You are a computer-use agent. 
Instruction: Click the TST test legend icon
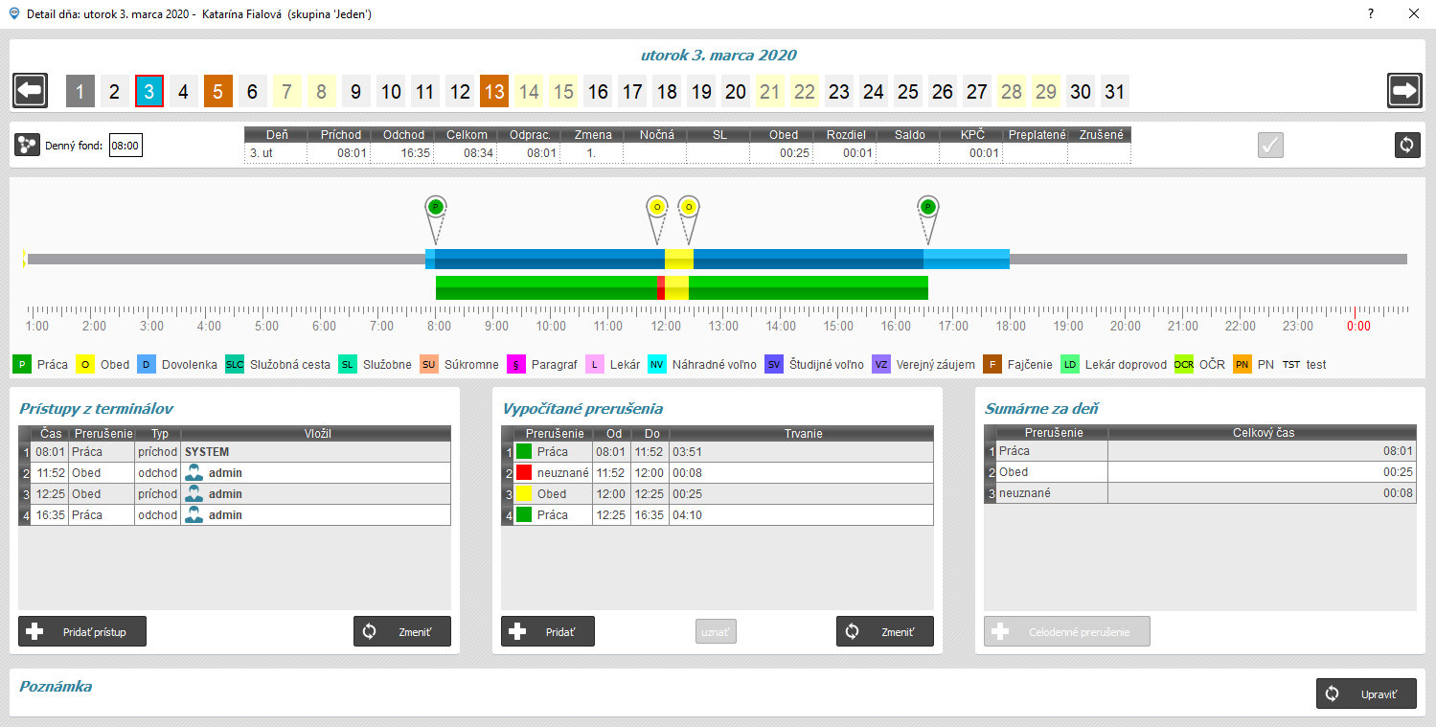[x=1291, y=364]
